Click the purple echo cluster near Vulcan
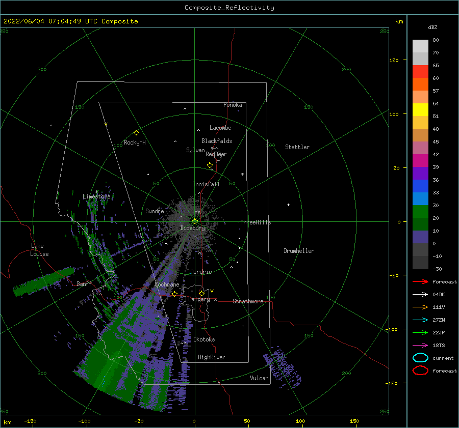 [282, 366]
